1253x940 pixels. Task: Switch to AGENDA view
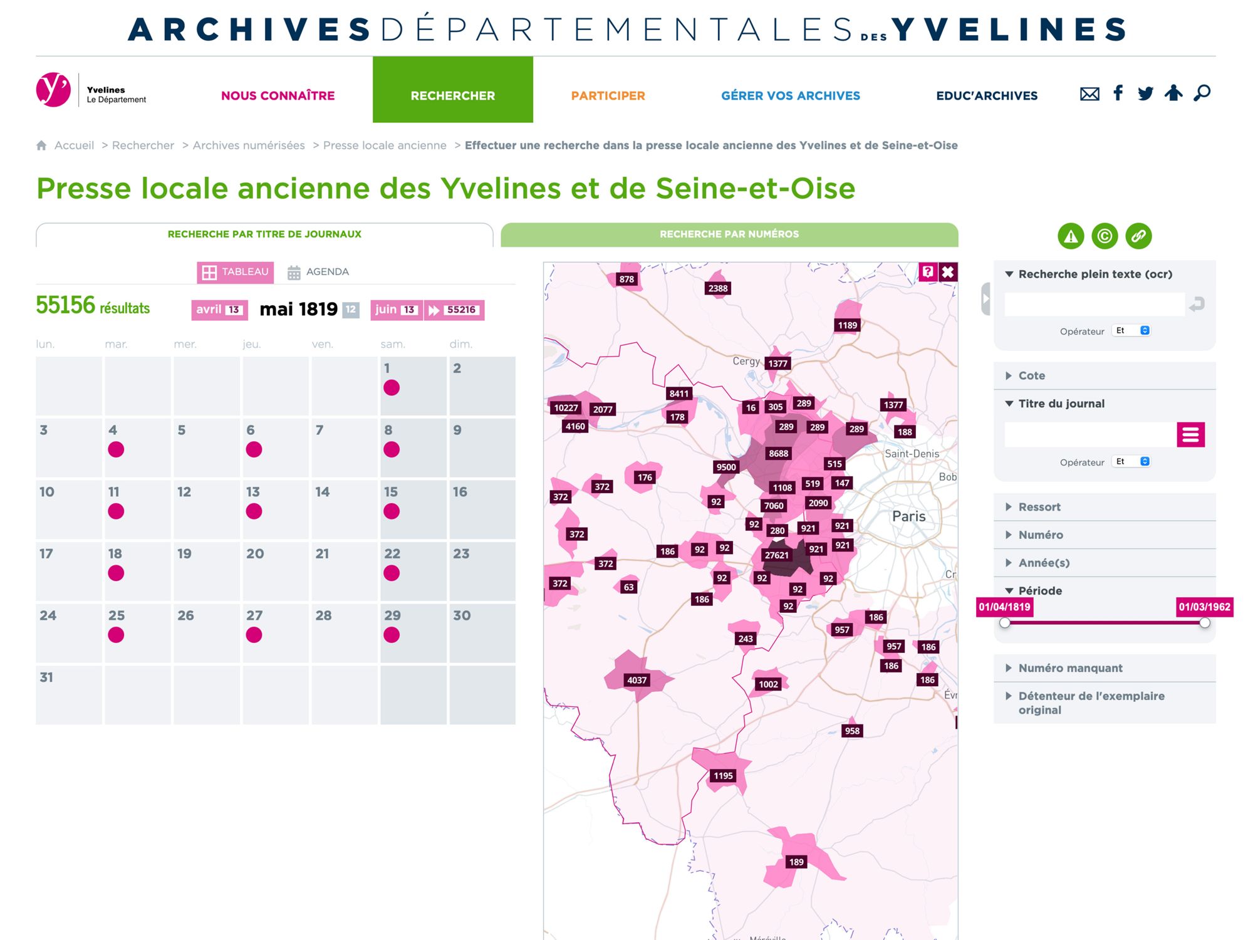pyautogui.click(x=318, y=272)
